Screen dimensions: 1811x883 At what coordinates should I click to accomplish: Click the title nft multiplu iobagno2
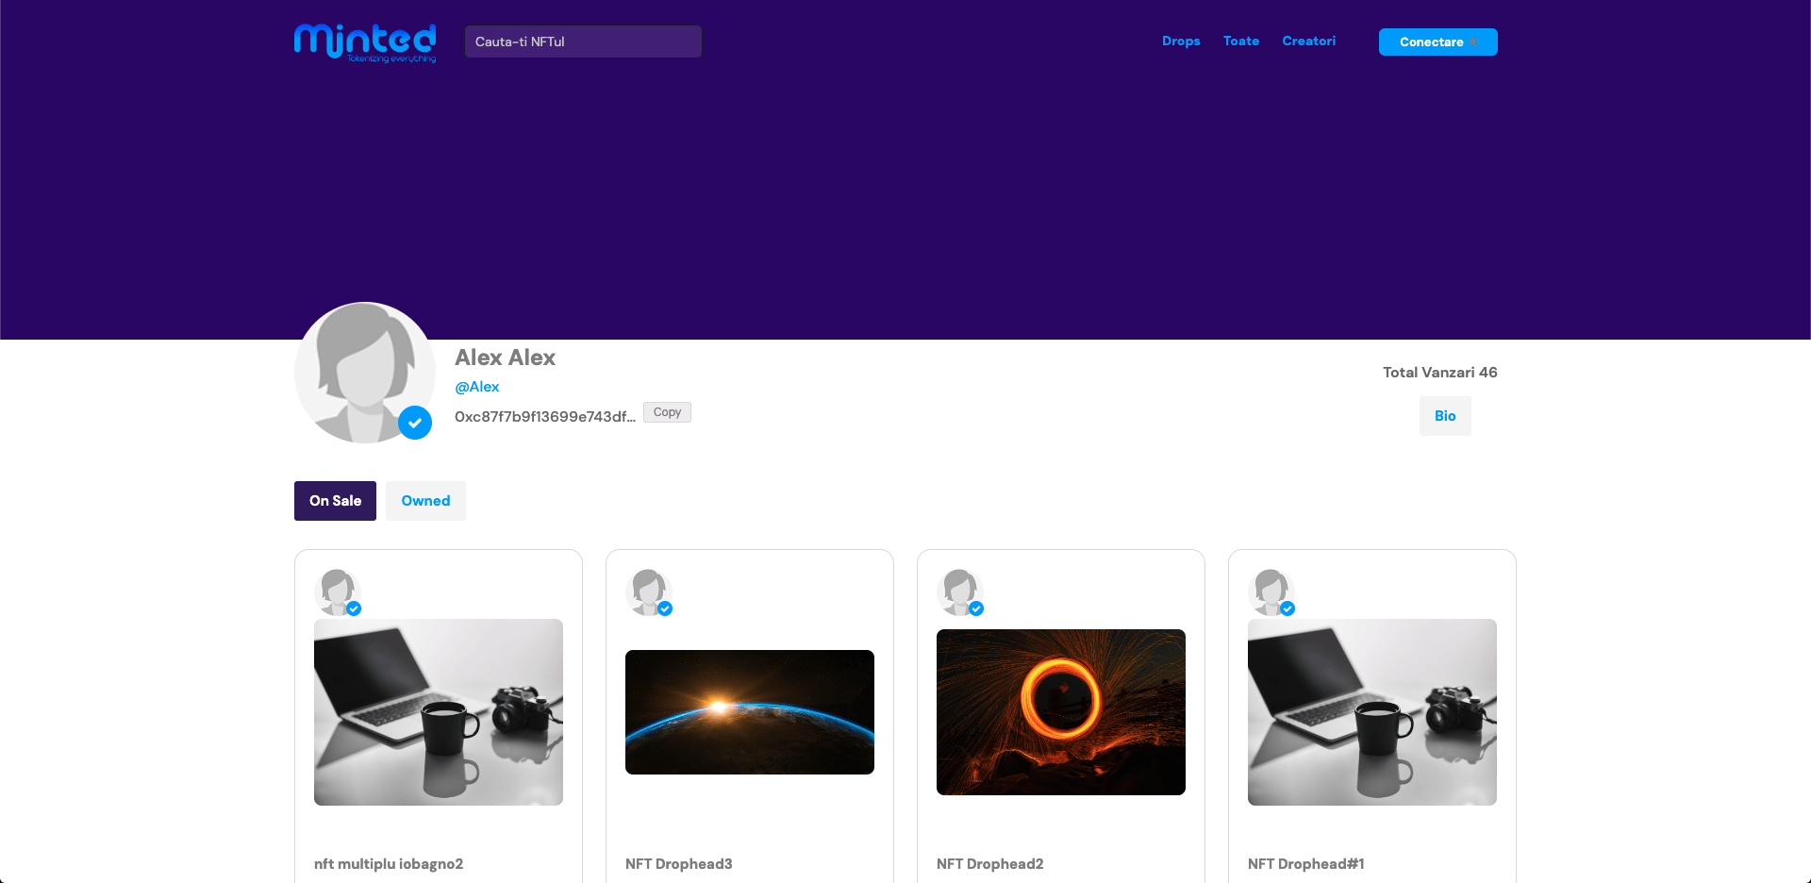point(389,864)
